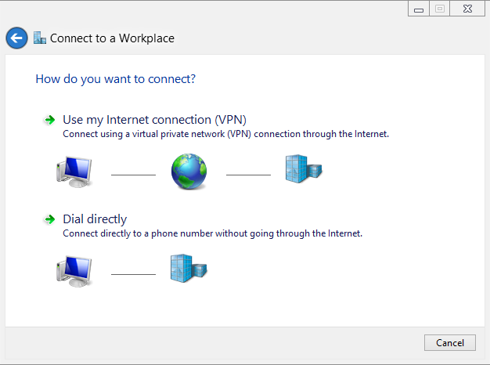Click the building icon under Dial directly

189,269
